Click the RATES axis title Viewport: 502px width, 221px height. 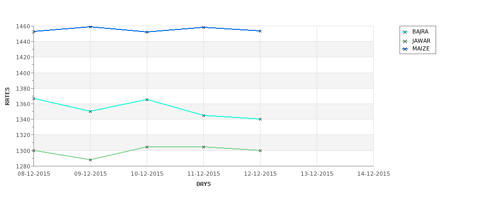coord(7,96)
